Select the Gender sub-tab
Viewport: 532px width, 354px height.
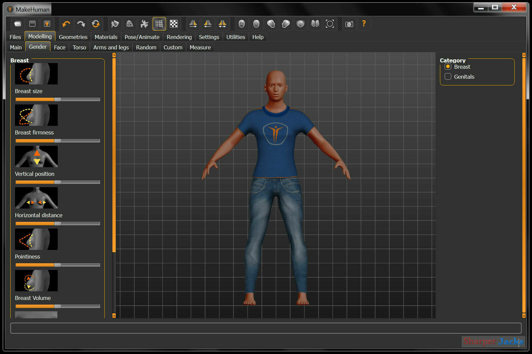click(x=38, y=47)
